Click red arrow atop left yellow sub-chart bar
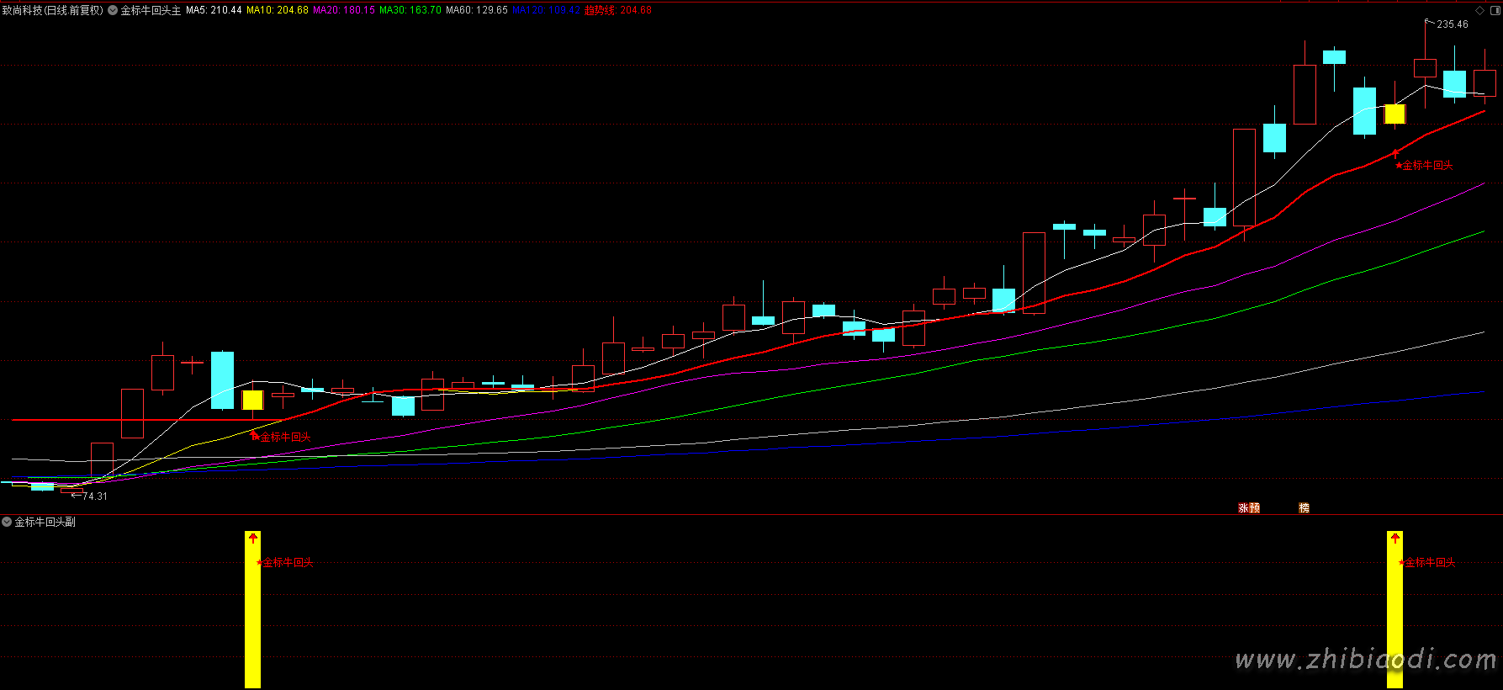 (x=252, y=538)
